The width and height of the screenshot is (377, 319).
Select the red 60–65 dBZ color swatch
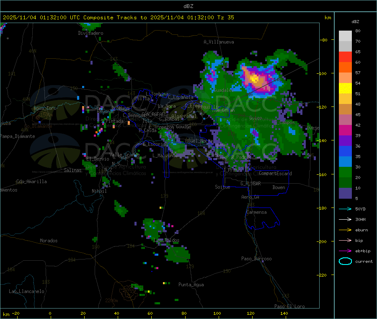345,57
